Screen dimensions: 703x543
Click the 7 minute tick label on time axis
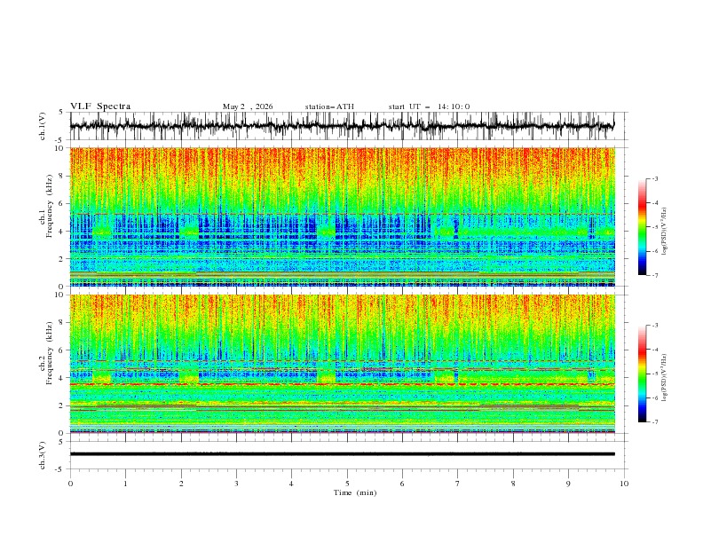[x=458, y=484]
